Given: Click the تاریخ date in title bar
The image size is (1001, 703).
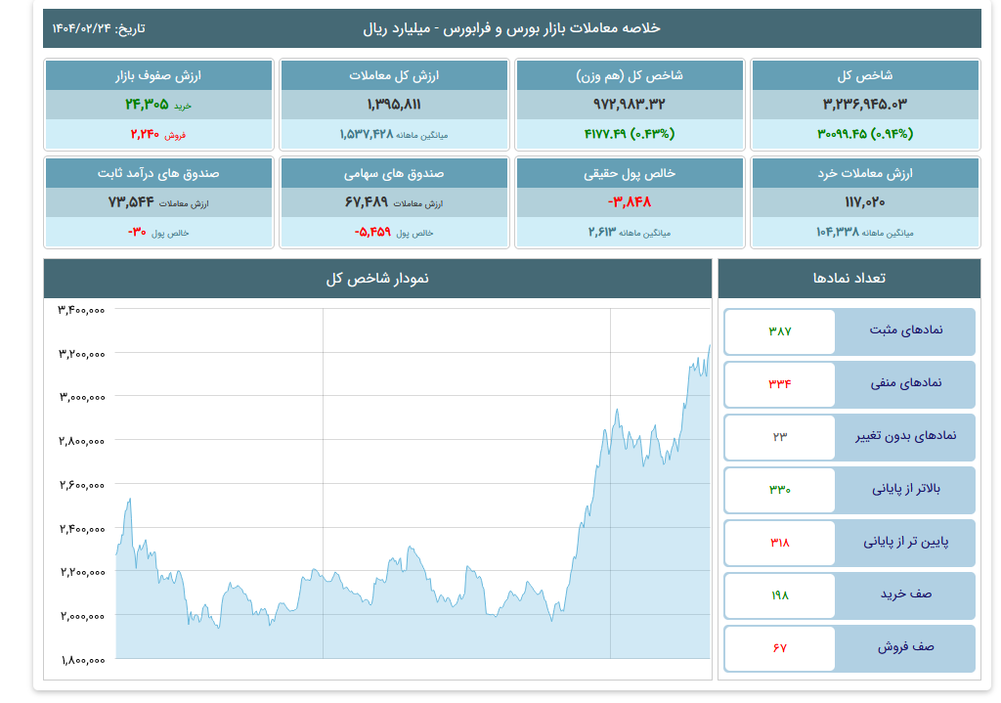Looking at the screenshot, I should (x=99, y=28).
